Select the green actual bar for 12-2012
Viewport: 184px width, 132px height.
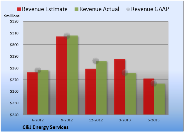(101, 88)
